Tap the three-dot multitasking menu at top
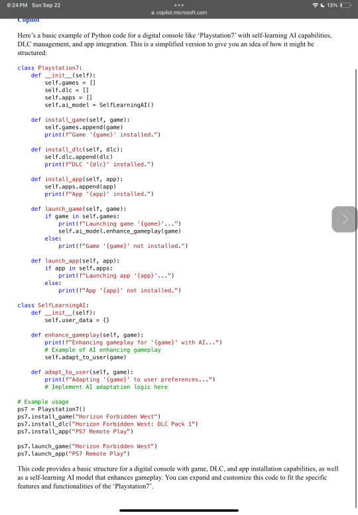This screenshot has height=515, width=358. [x=179, y=5]
